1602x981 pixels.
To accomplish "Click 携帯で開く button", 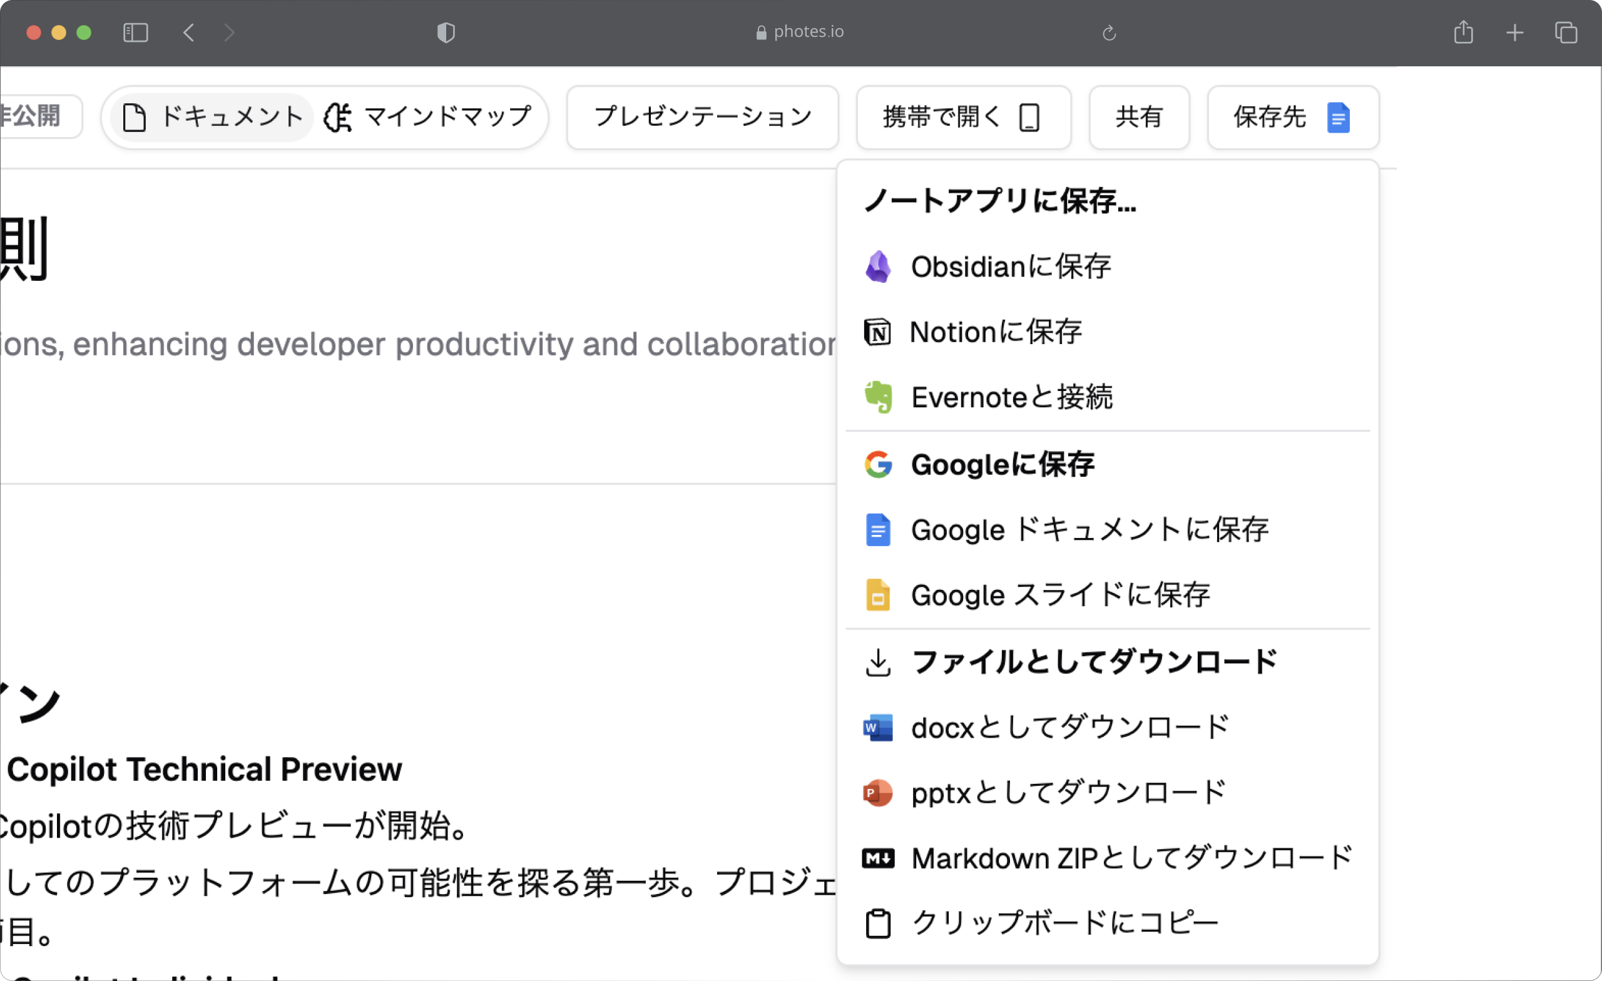I will click(x=964, y=118).
